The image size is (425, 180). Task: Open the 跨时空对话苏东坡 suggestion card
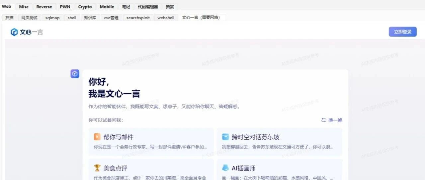pos(280,142)
